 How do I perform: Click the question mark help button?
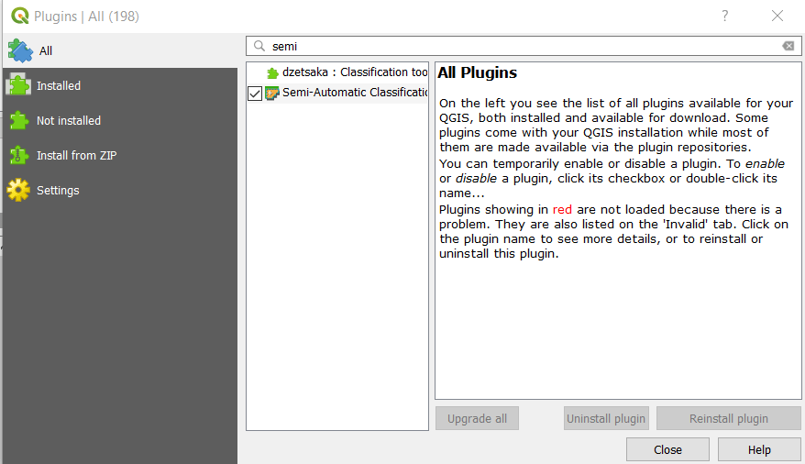click(x=725, y=16)
